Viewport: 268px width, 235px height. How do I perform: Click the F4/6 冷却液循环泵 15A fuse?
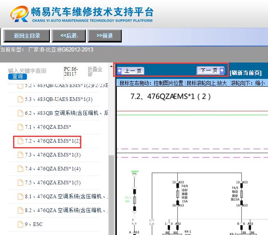178,194
